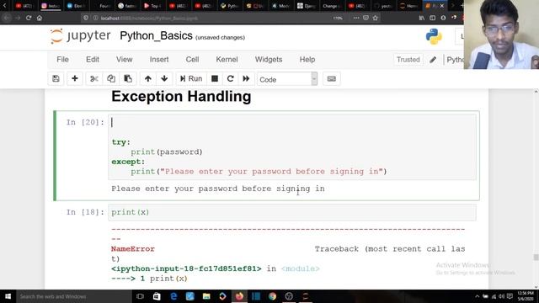The width and height of the screenshot is (539, 303).
Task: Click the Trusted notebook indicator
Action: point(408,60)
